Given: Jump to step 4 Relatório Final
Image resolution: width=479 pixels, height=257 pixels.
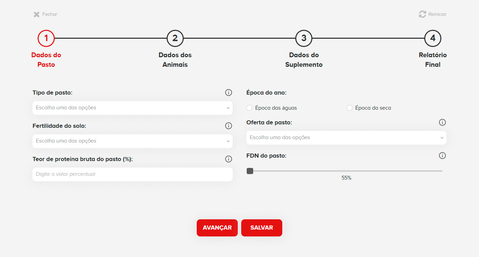Looking at the screenshot, I should [433, 38].
